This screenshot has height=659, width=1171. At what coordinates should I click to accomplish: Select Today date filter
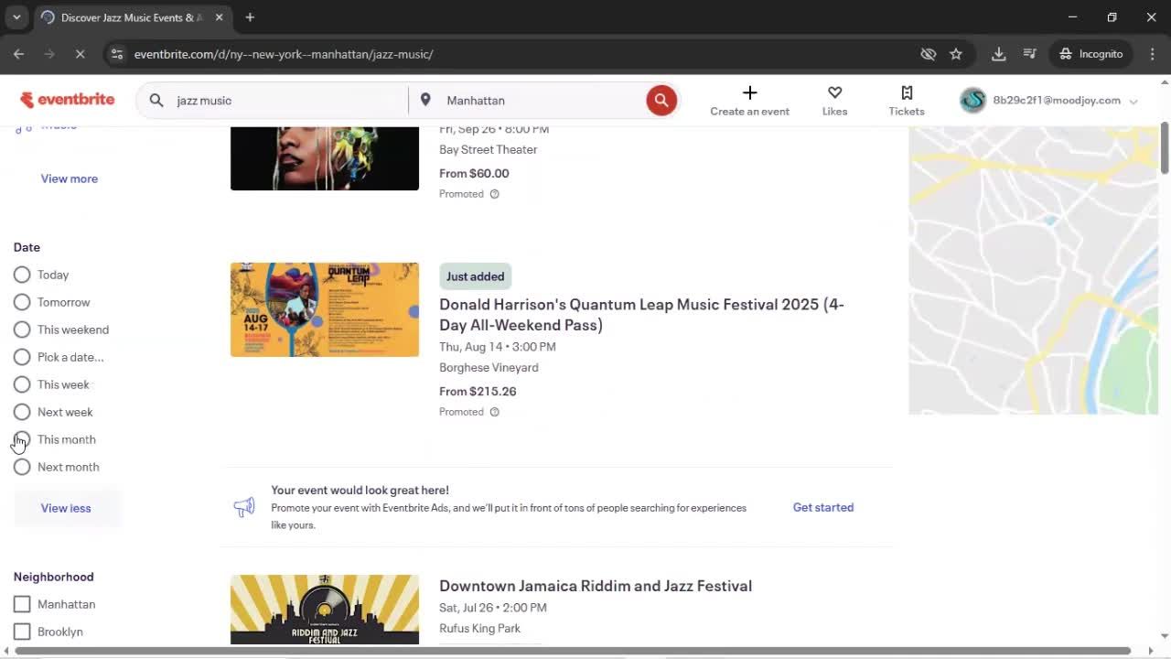[x=22, y=275]
